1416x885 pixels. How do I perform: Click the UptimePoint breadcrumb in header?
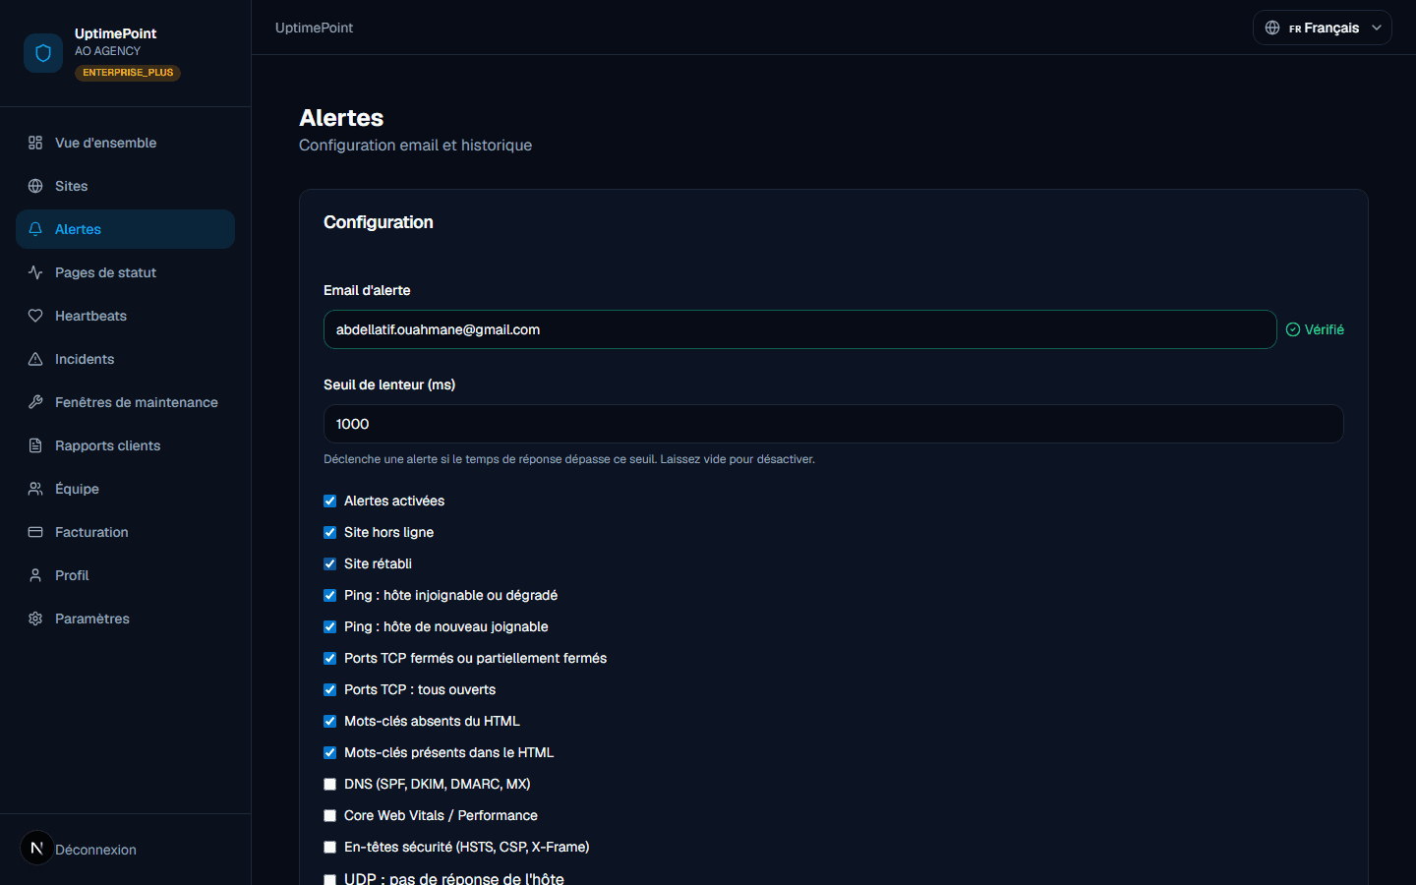click(x=314, y=28)
